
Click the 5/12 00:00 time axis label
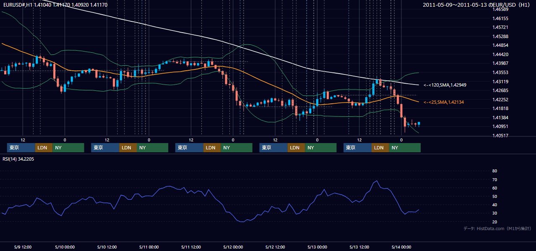(233, 247)
